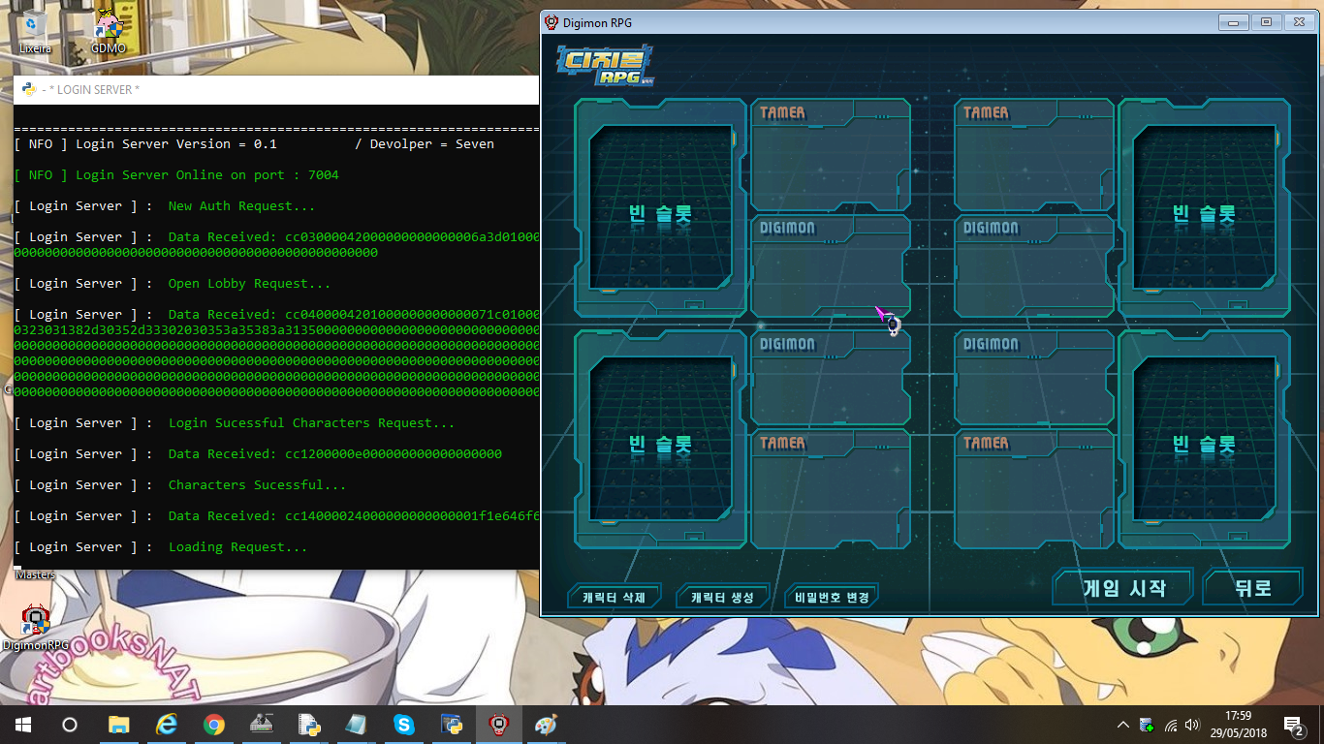Click the Digimon RPG logo in game window
1324x744 pixels.
click(606, 65)
